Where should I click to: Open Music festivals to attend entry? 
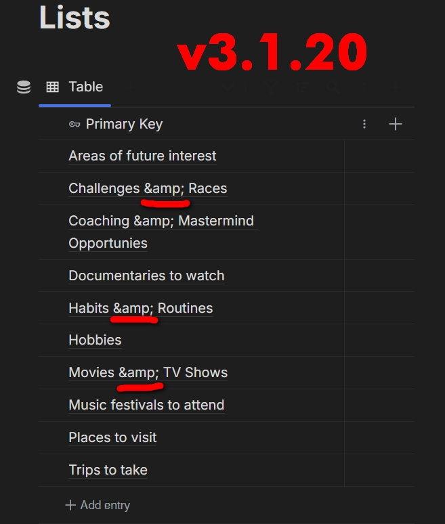[146, 405]
